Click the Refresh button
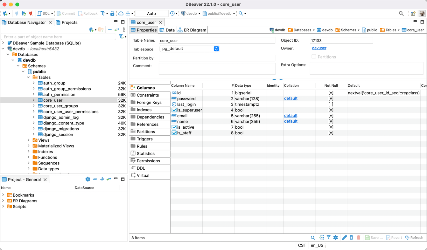The height and width of the screenshot is (250, 427). pos(414,238)
